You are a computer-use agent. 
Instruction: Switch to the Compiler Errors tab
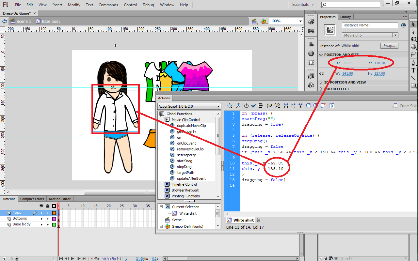[x=32, y=199]
